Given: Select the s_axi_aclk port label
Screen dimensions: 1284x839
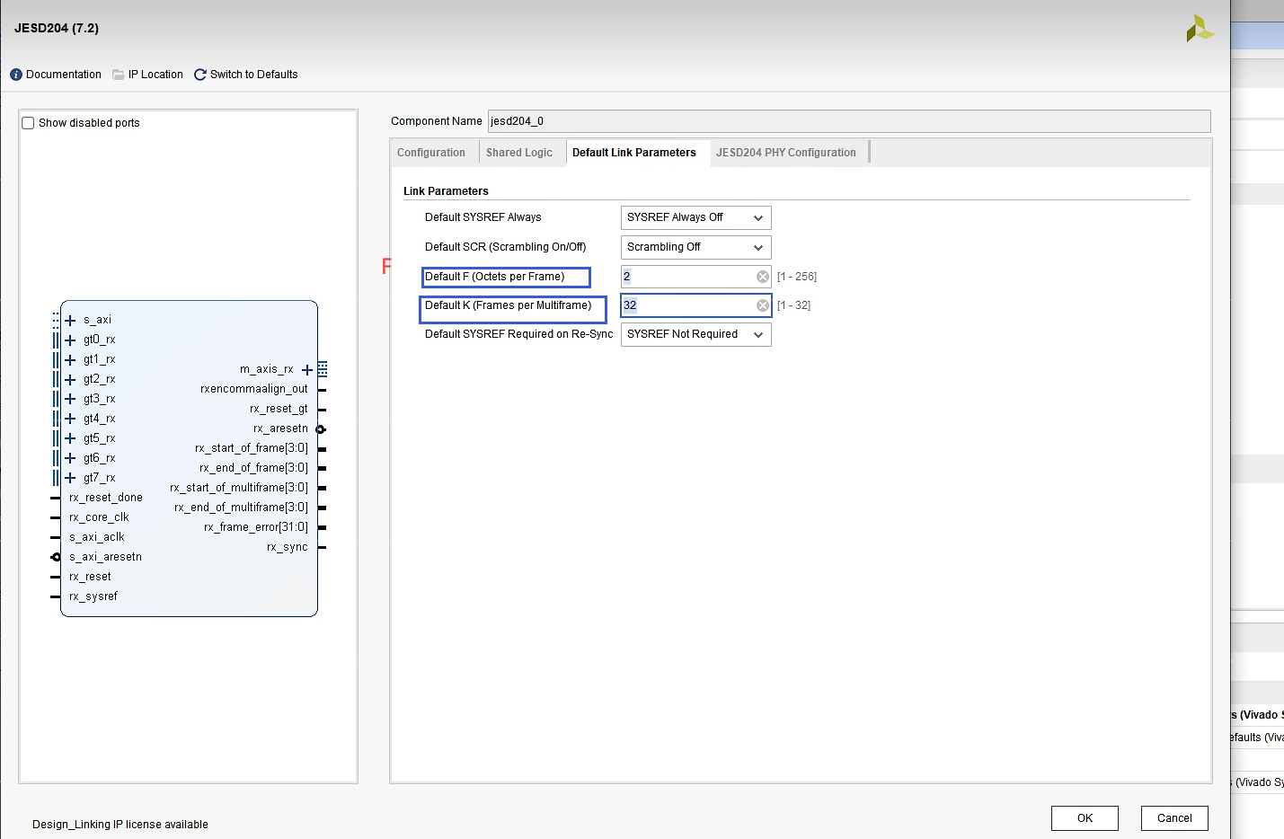Looking at the screenshot, I should 97,537.
